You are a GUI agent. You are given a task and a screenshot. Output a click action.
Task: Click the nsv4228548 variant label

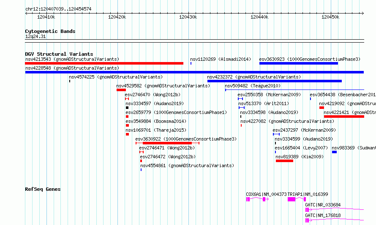72,68
